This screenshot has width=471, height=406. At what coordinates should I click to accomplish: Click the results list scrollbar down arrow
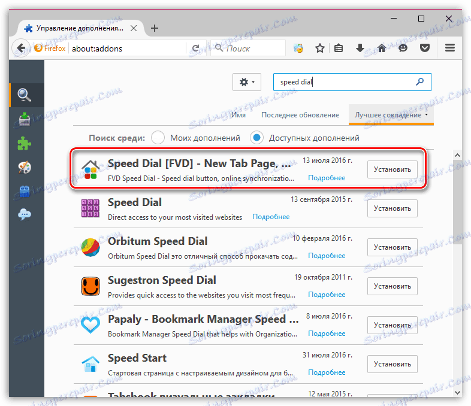pyautogui.click(x=457, y=392)
